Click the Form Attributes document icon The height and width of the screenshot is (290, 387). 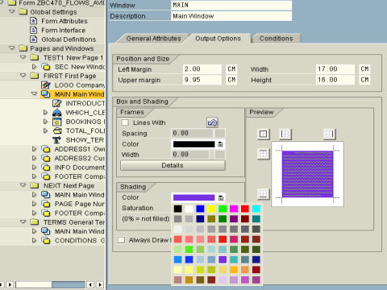(34, 21)
